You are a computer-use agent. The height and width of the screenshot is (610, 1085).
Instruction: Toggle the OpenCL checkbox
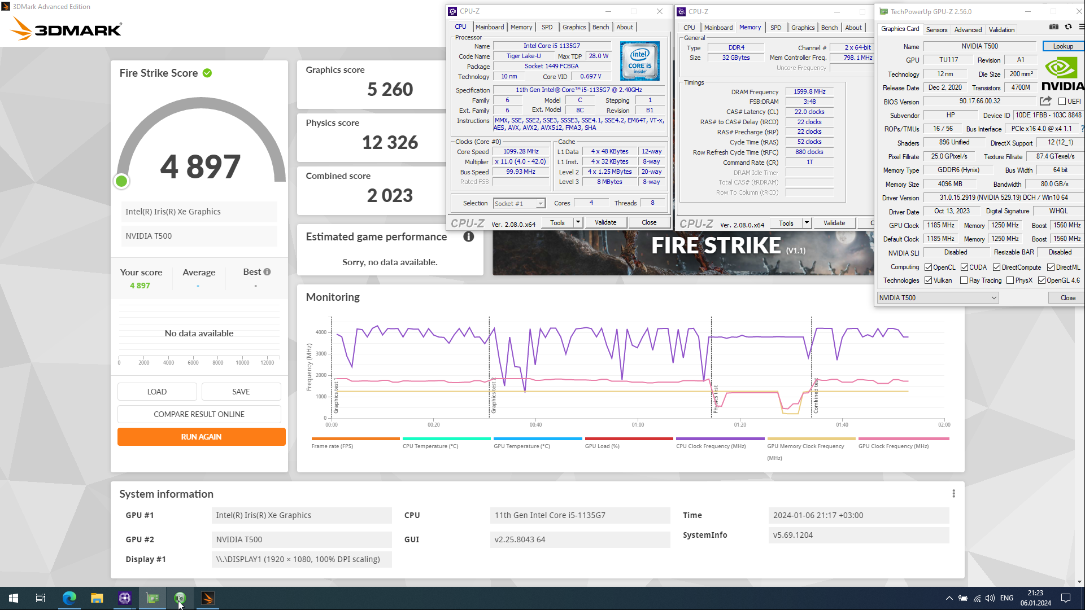tap(928, 267)
